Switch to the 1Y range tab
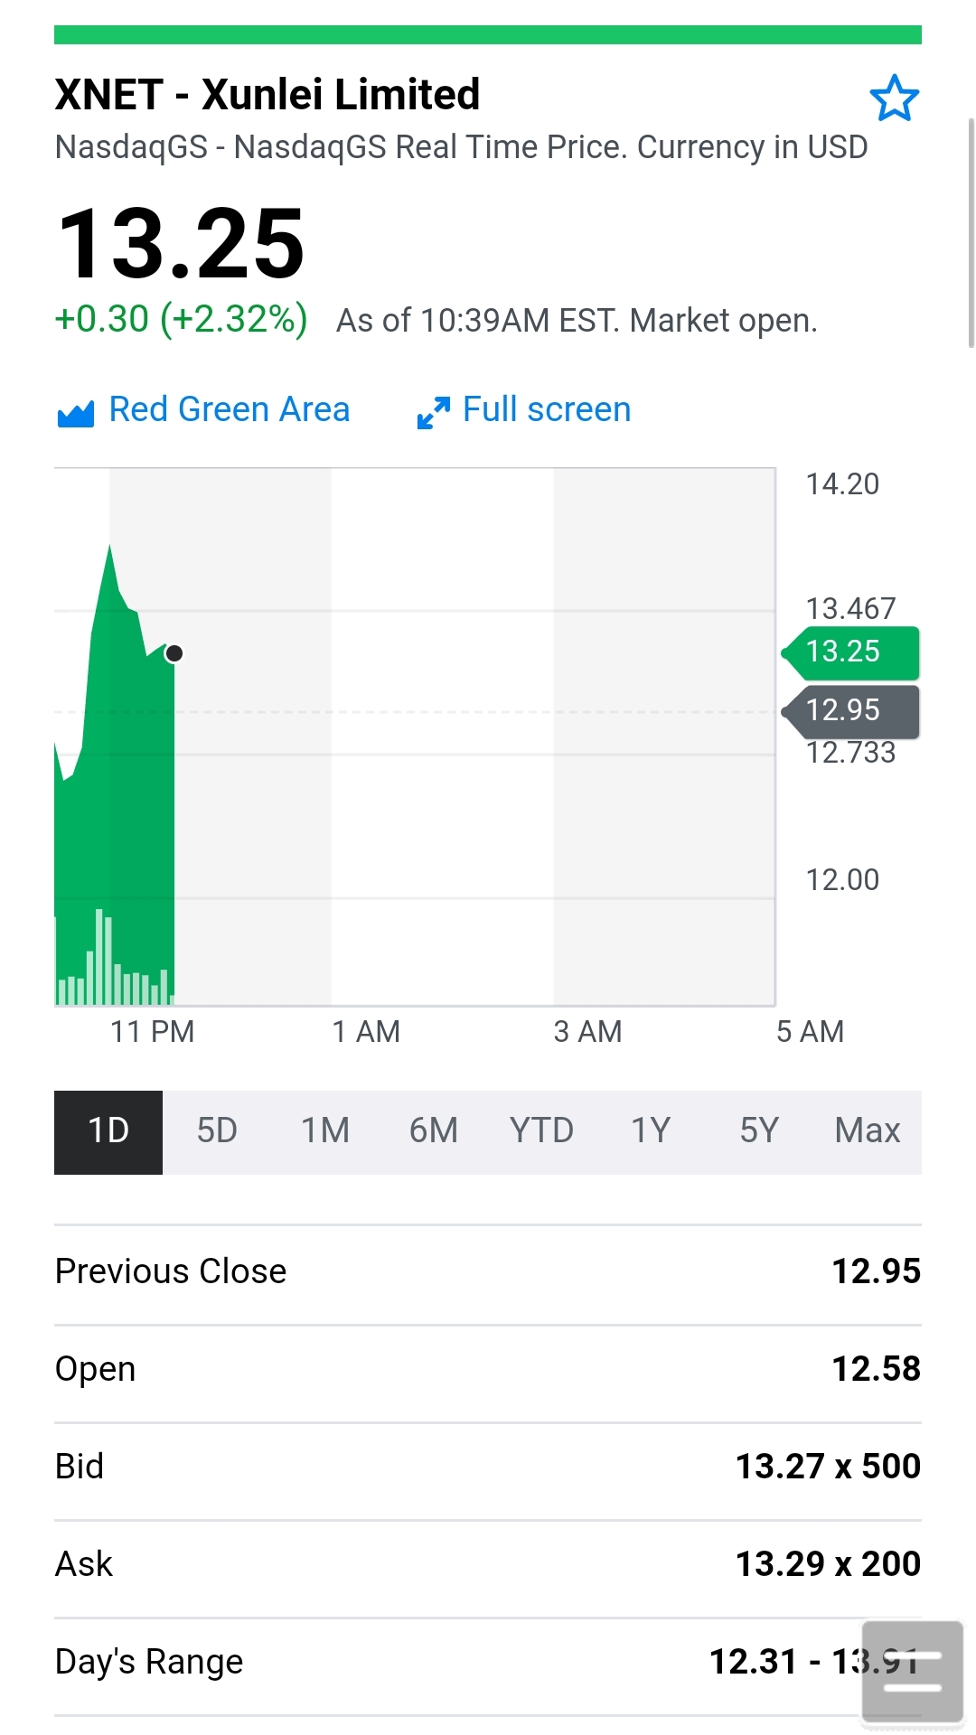Image resolution: width=976 pixels, height=1735 pixels. point(651,1132)
